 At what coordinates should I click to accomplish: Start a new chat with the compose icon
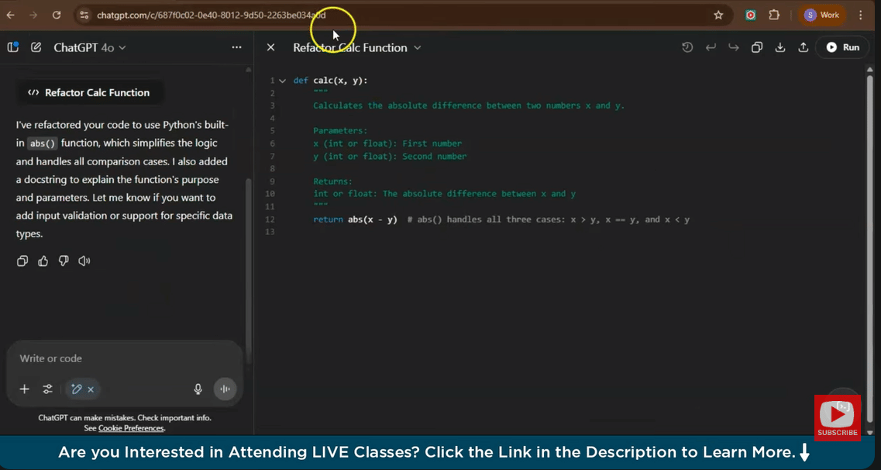(36, 47)
